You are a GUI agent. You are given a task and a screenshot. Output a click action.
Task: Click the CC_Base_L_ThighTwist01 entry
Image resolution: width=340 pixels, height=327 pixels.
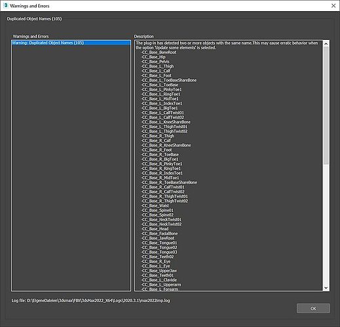164,127
